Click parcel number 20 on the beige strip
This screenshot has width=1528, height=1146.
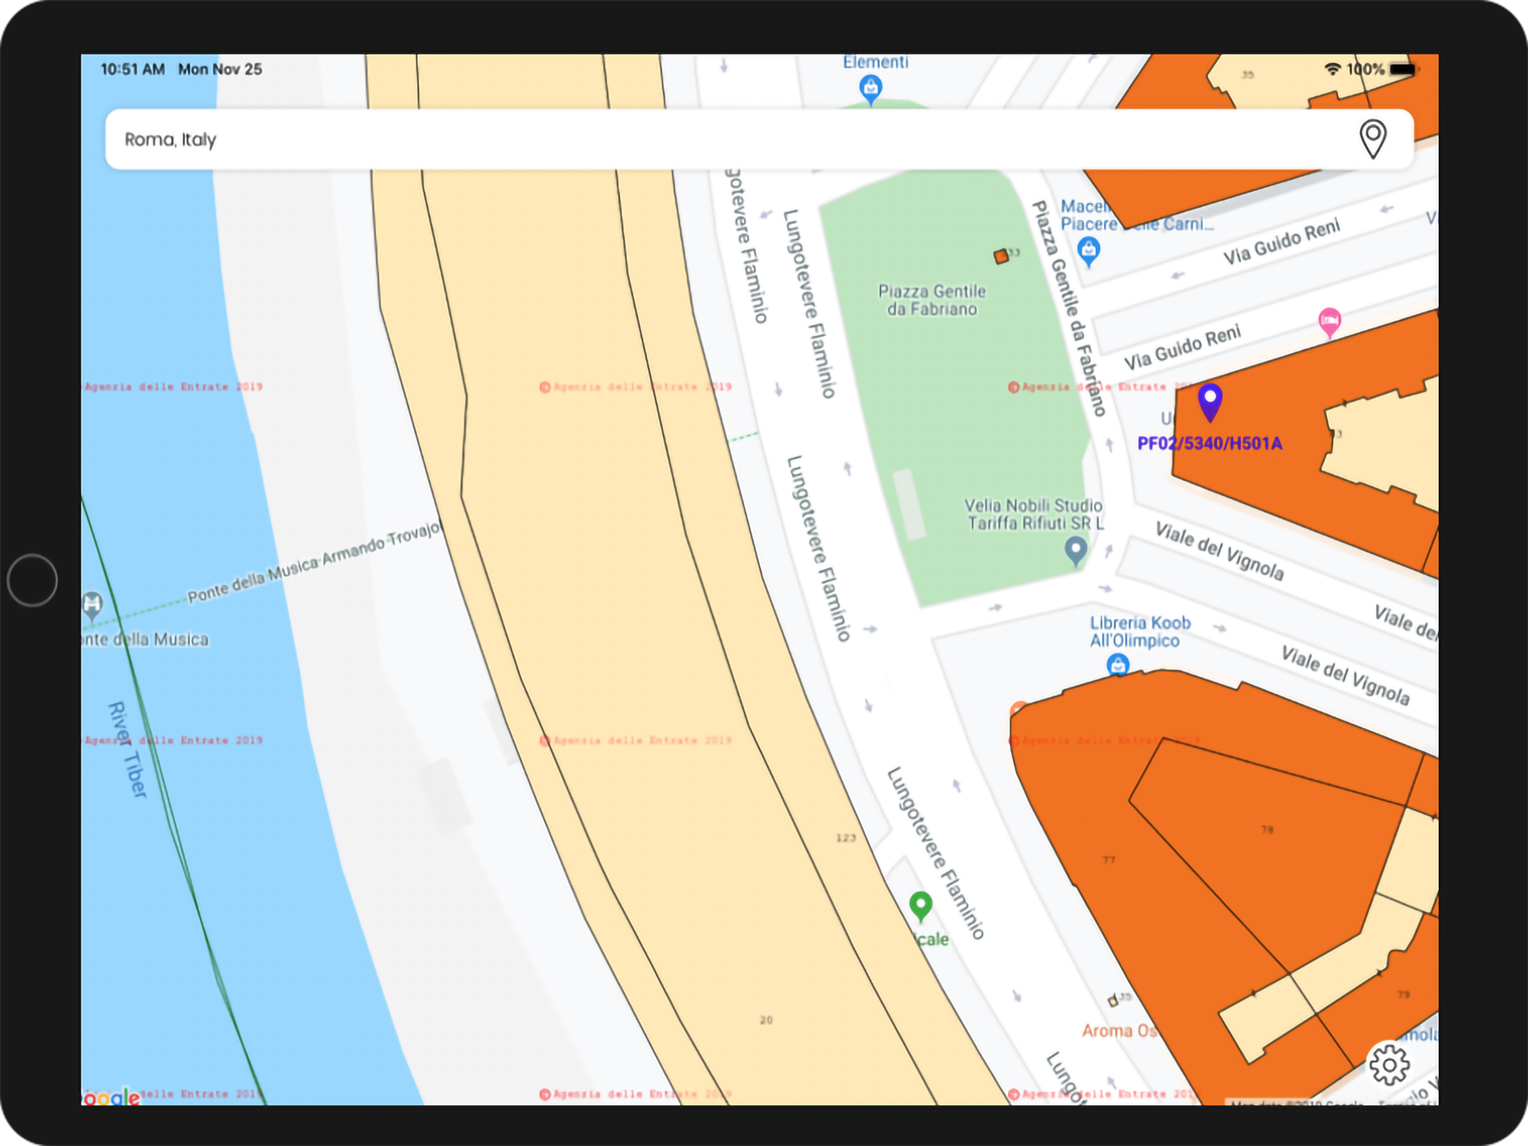(x=766, y=1020)
